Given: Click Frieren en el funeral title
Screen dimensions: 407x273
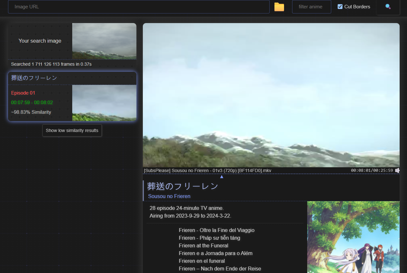Looking at the screenshot, I should pos(202,261).
